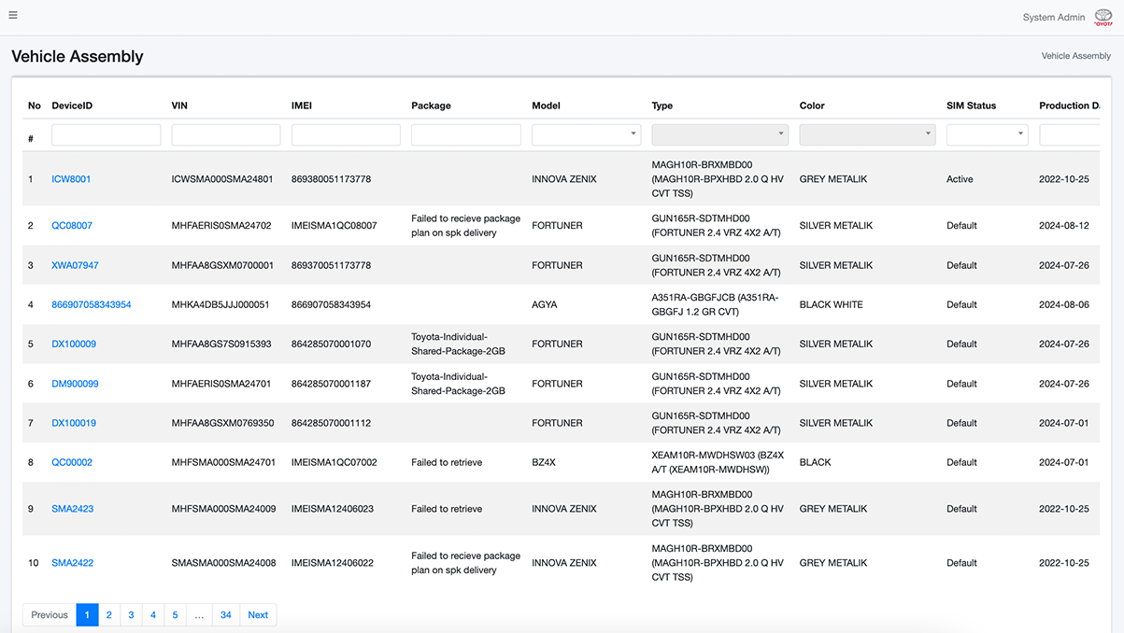Open the SIM Status filter dropdown
The image size is (1124, 633).
(987, 134)
